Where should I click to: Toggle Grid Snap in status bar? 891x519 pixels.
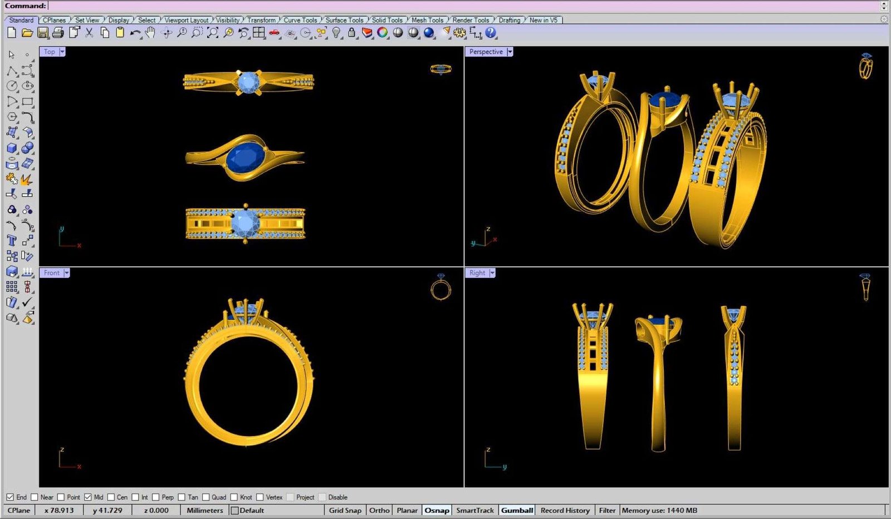pyautogui.click(x=345, y=510)
